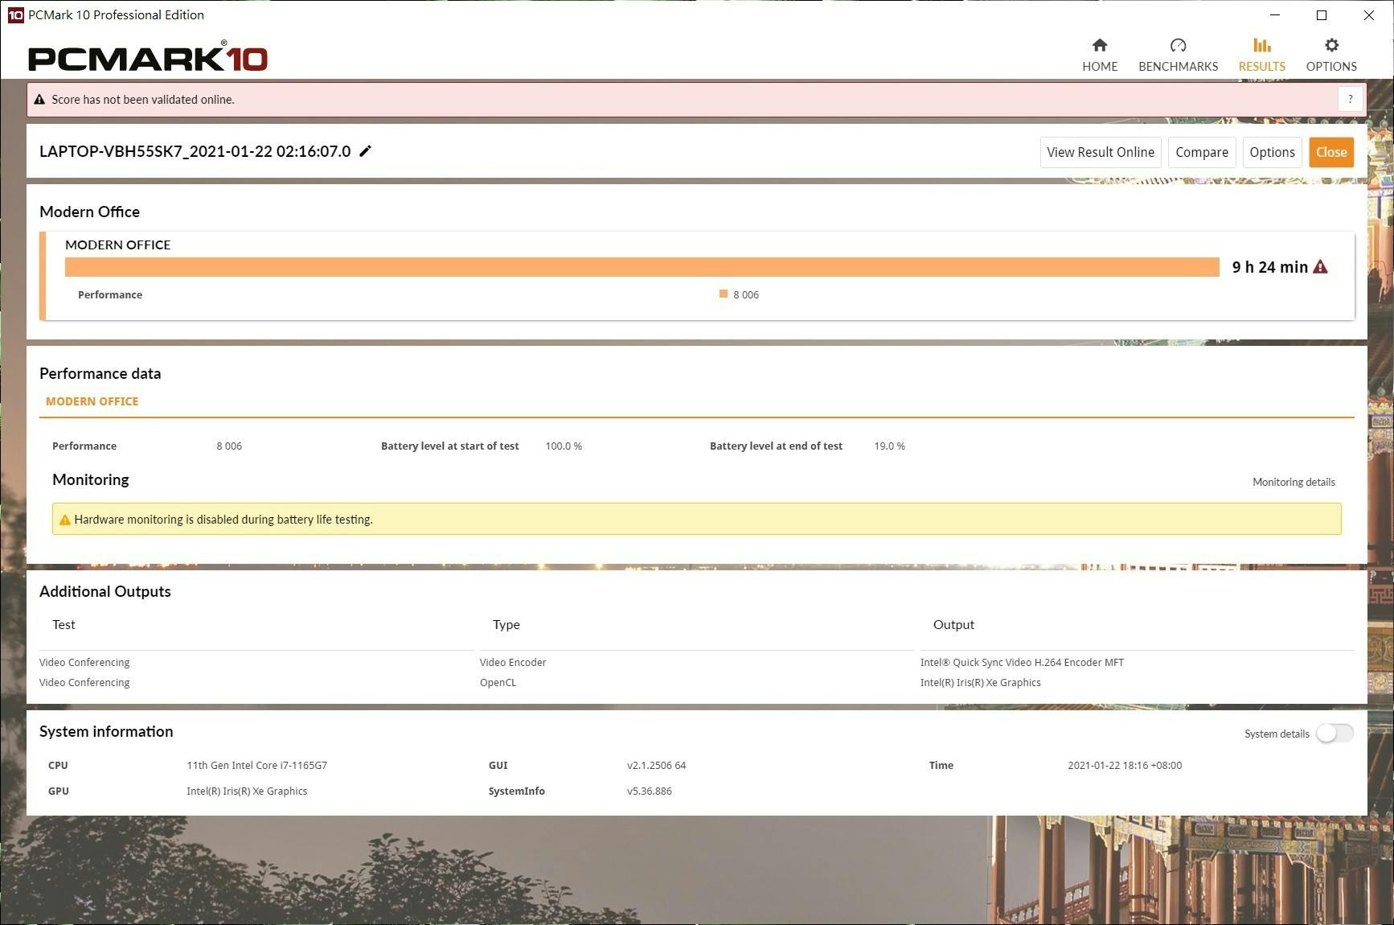
Task: Click View Result Online button
Action: 1100,152
